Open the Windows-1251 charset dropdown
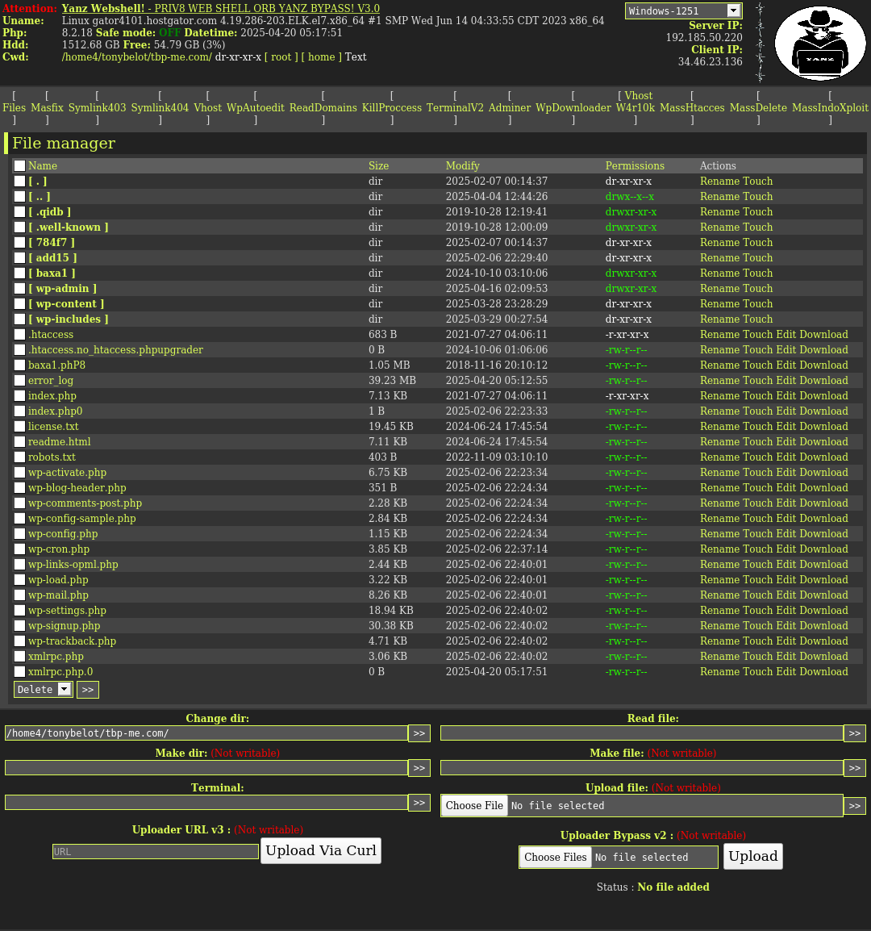This screenshot has height=931, width=871. (x=683, y=10)
